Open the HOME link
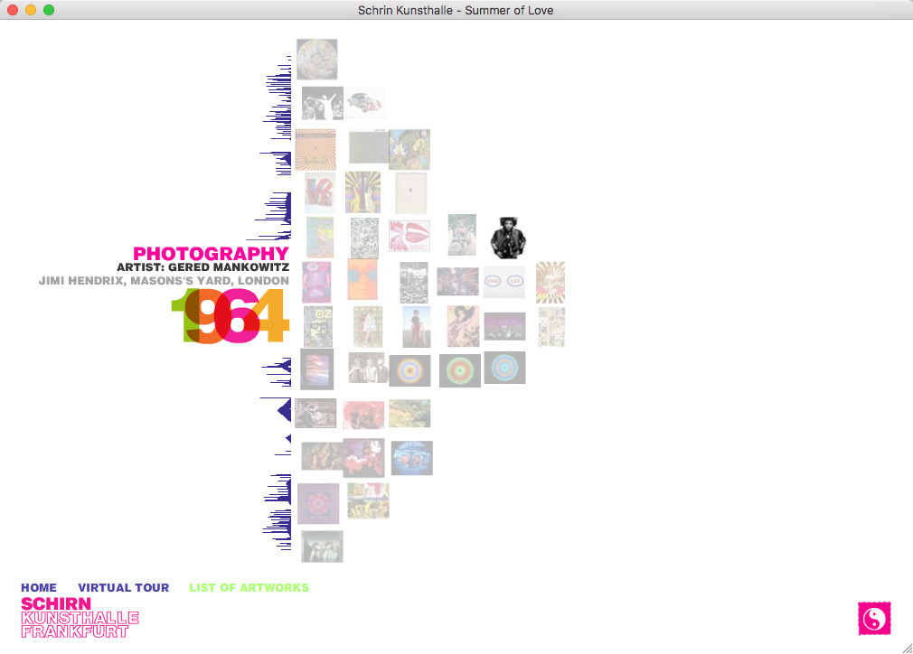 [39, 588]
